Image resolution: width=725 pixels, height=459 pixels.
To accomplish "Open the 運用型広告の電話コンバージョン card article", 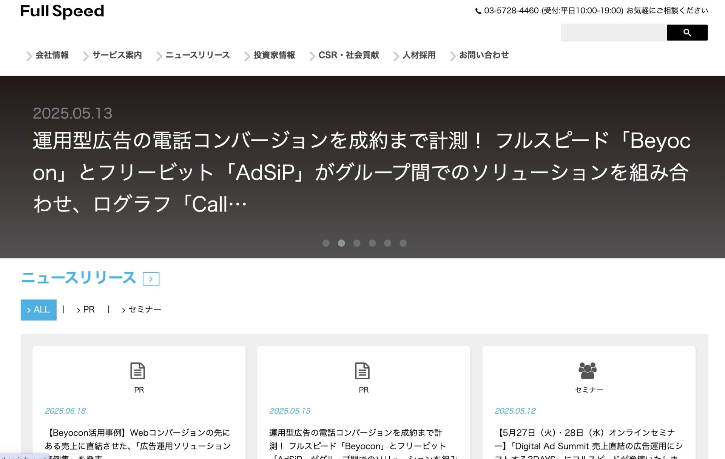I will [x=363, y=444].
